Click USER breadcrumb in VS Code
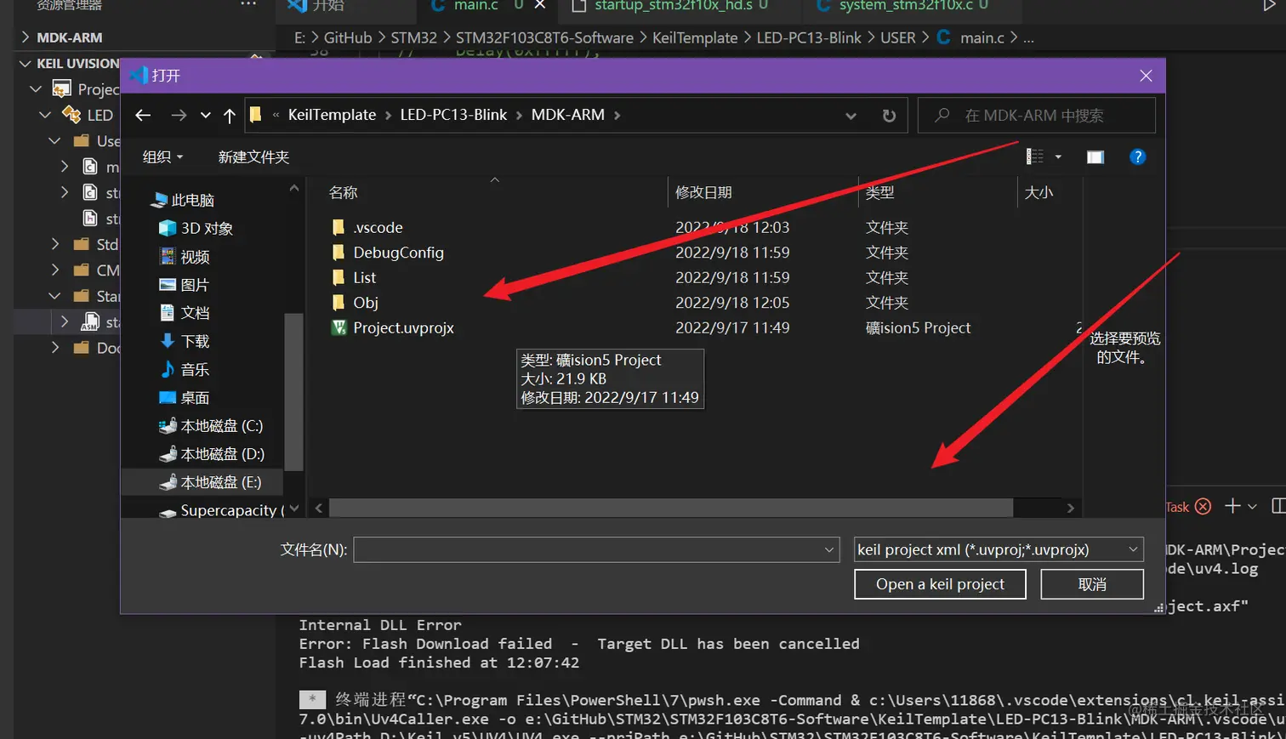 pyautogui.click(x=898, y=37)
